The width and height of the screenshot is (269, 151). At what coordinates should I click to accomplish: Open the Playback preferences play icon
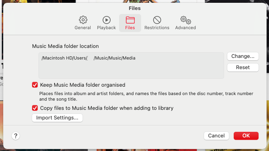tap(107, 20)
